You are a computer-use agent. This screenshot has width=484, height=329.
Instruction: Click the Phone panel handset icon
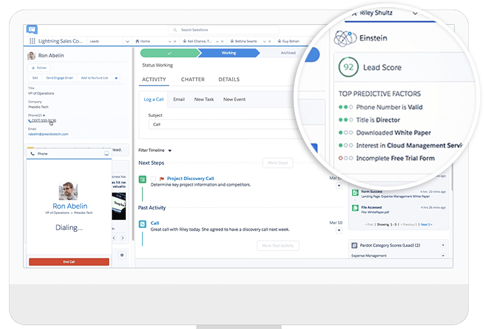tap(33, 153)
